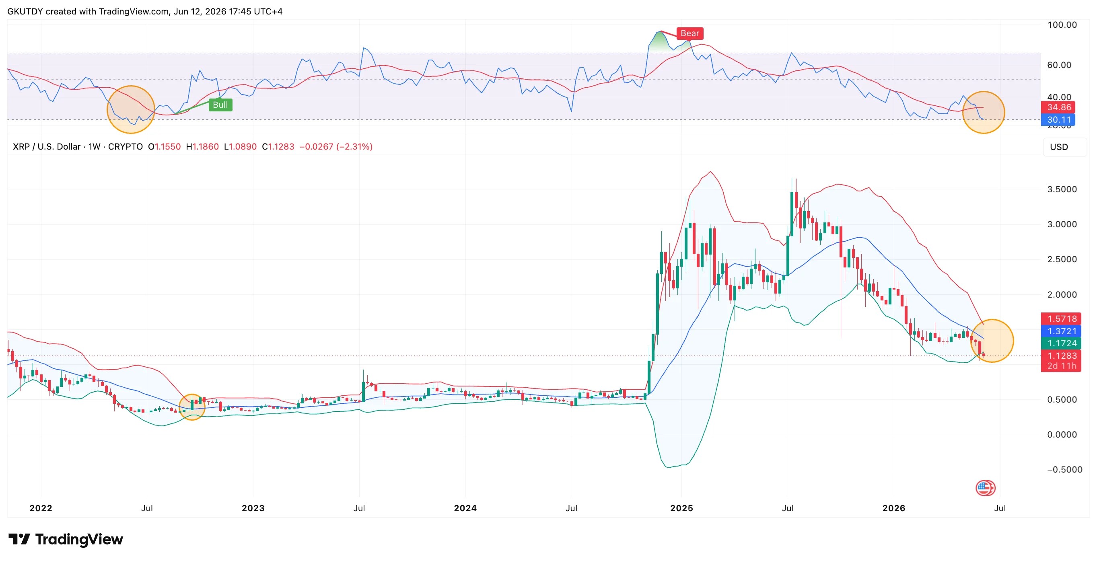
Task: Click the 3.0000 level on the price scale
Action: click(x=1062, y=224)
